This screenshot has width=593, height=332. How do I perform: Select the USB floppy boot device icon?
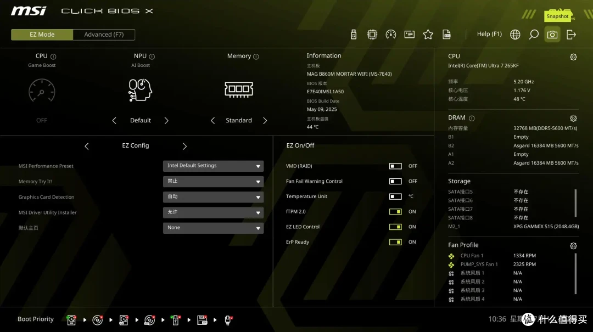[202, 320]
